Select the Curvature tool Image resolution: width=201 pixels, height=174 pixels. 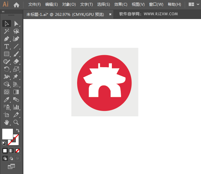[x=16, y=39]
